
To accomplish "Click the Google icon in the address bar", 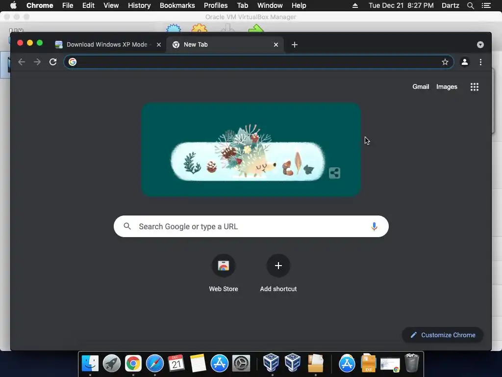I will pyautogui.click(x=73, y=62).
